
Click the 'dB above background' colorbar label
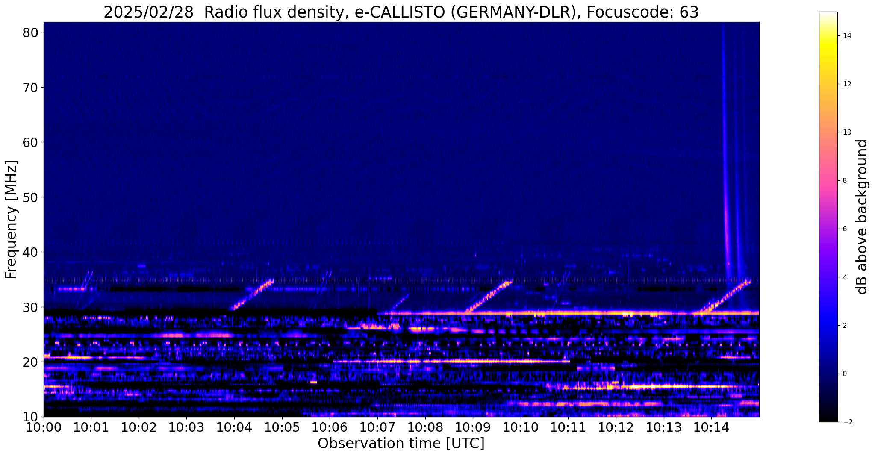coord(862,217)
